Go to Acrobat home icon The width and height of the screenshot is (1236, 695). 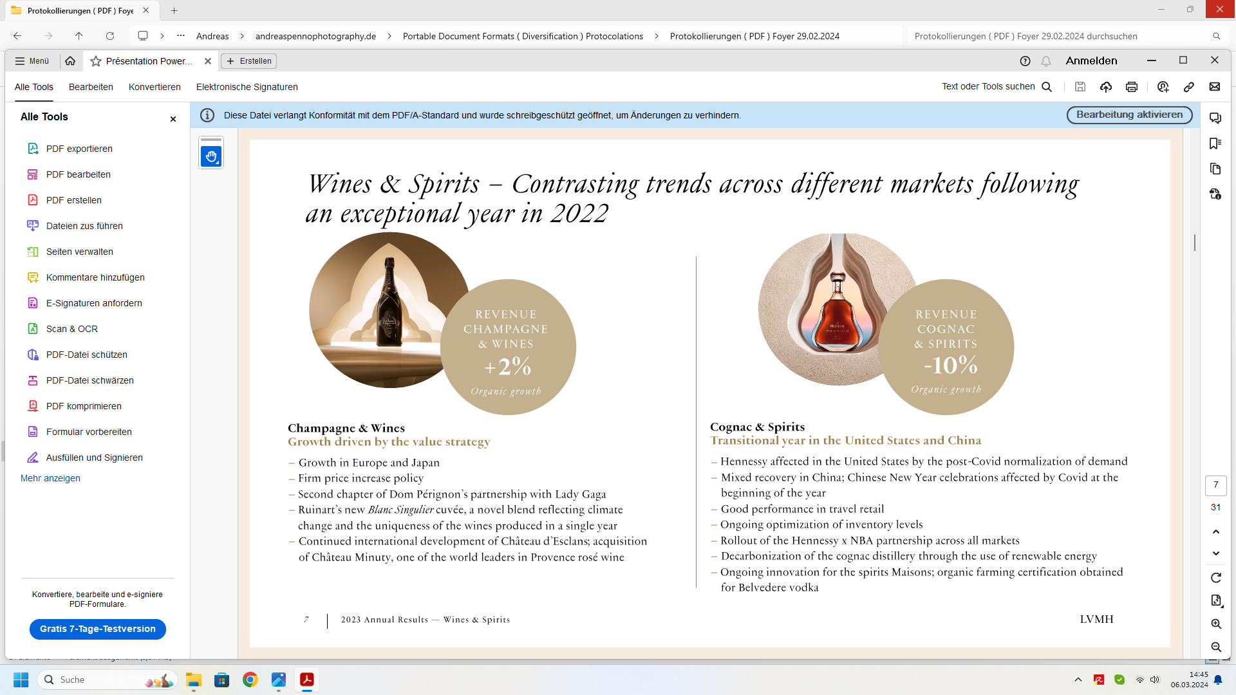(x=70, y=61)
